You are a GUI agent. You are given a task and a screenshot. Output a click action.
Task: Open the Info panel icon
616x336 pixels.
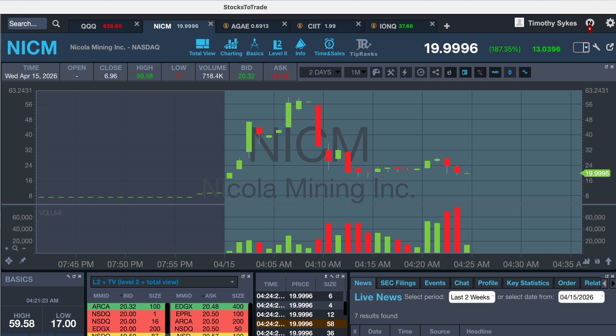click(301, 47)
